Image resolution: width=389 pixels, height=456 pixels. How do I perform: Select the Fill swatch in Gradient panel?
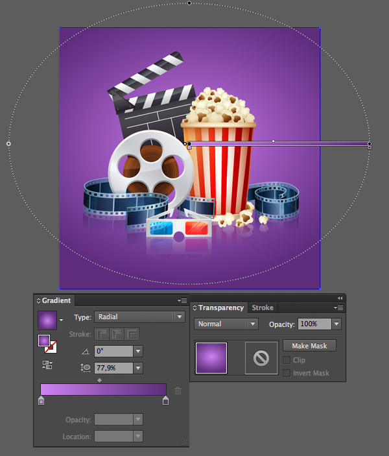[44, 341]
